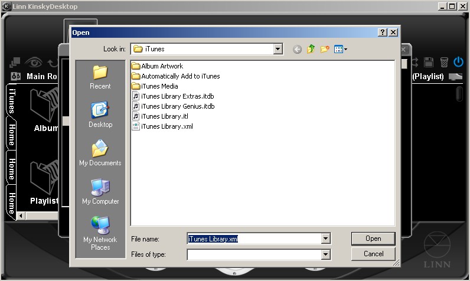The width and height of the screenshot is (470, 281).
Task: Click the Kinsky multi-window icon
Action: click(14, 63)
